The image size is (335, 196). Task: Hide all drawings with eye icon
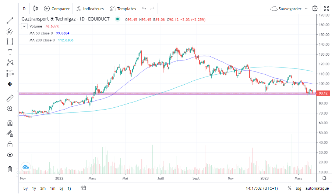(10, 155)
